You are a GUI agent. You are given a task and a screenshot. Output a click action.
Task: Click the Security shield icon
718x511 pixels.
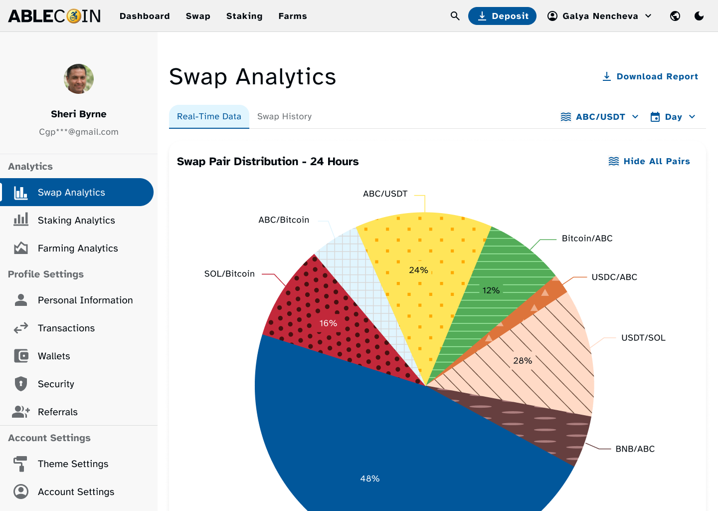[x=21, y=384]
